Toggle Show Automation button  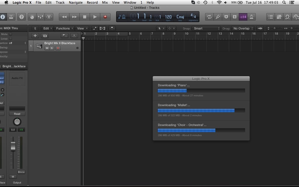(95, 28)
